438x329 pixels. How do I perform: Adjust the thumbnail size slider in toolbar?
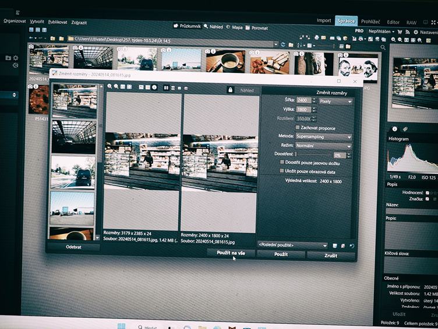coord(325,45)
